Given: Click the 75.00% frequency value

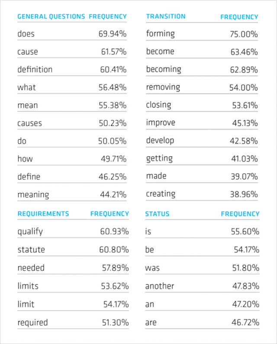Looking at the screenshot, I should click(x=244, y=34).
